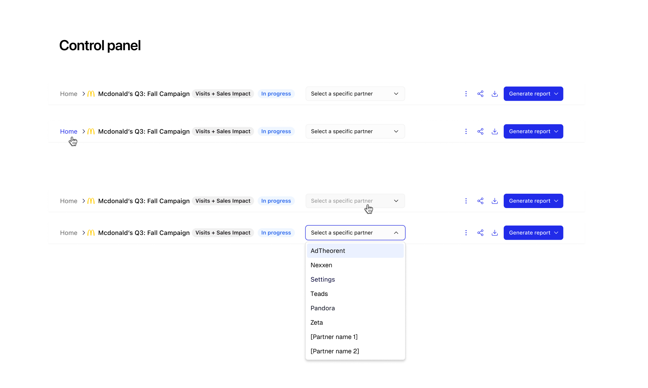Click Generate report in row with open dropdown
This screenshot has width=648, height=388.
533,233
